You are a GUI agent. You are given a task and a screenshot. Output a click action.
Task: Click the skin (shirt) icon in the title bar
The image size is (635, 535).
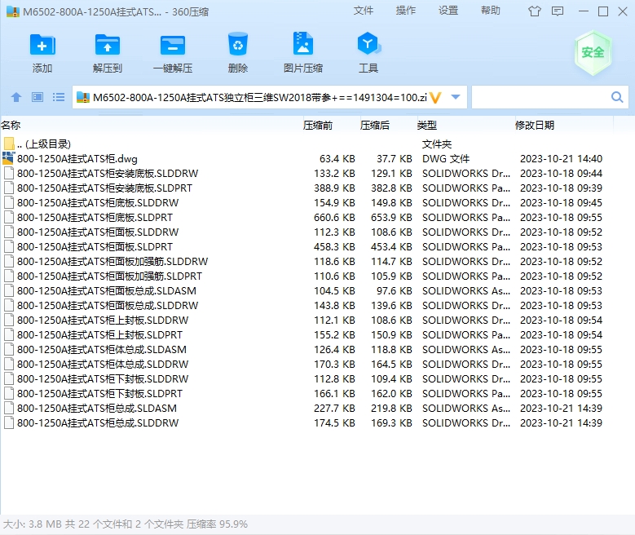[535, 11]
